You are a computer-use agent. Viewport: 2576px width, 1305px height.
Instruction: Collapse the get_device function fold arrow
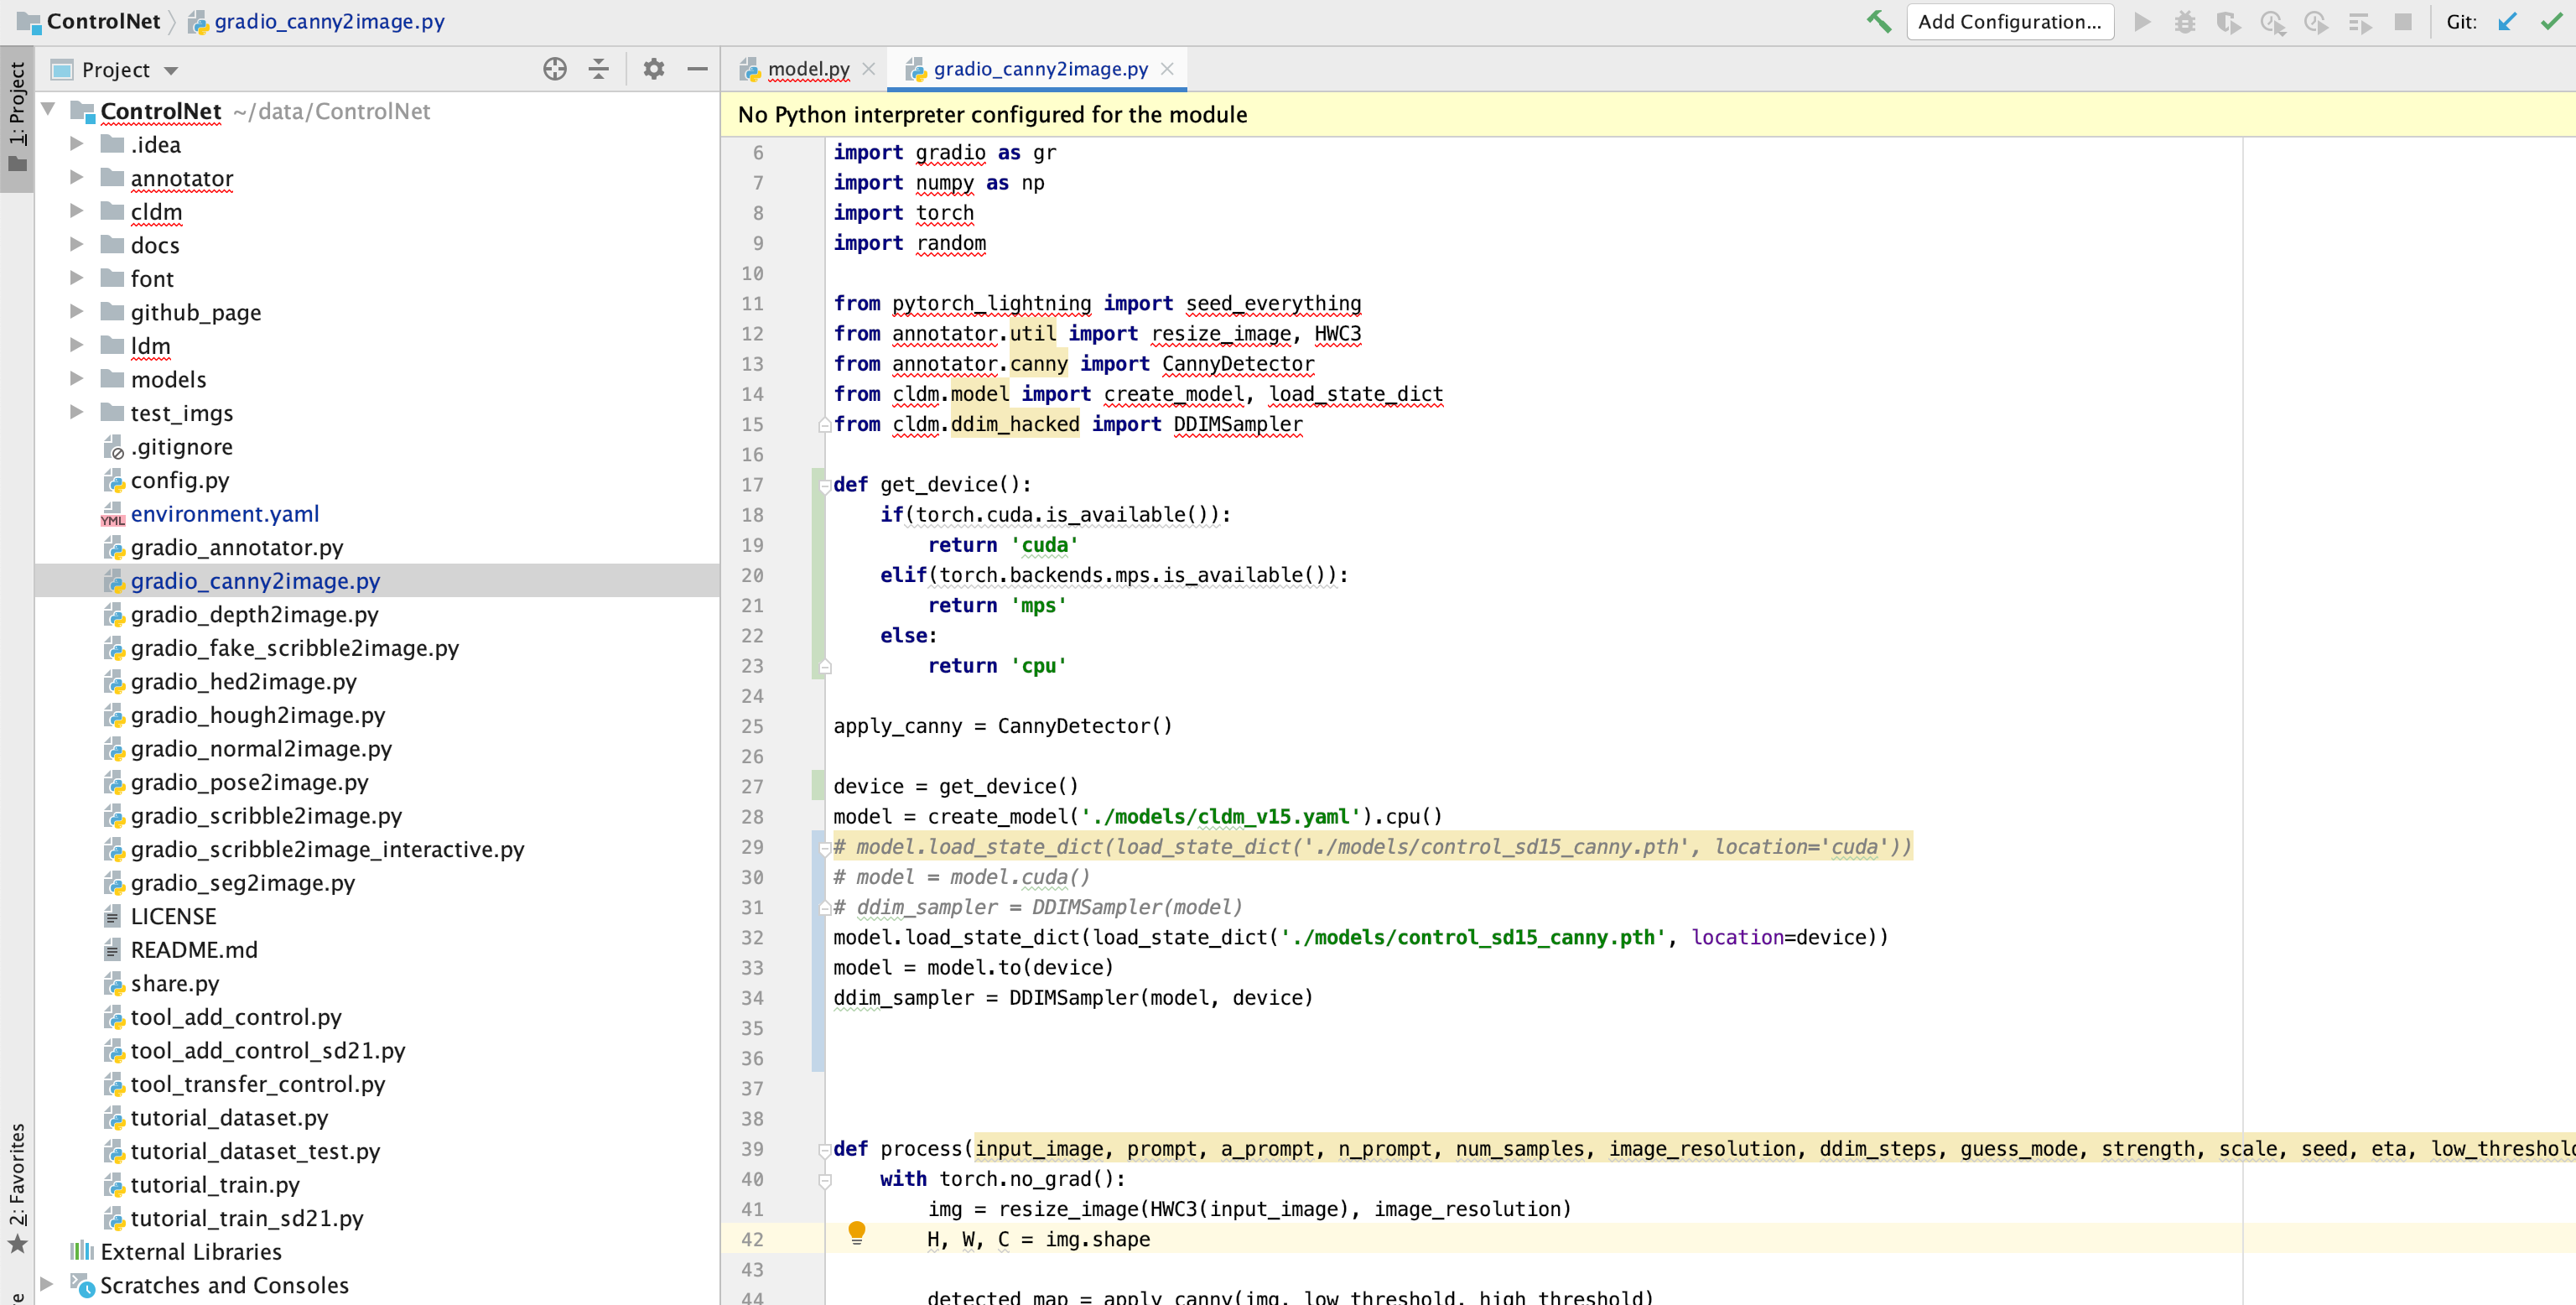point(824,485)
